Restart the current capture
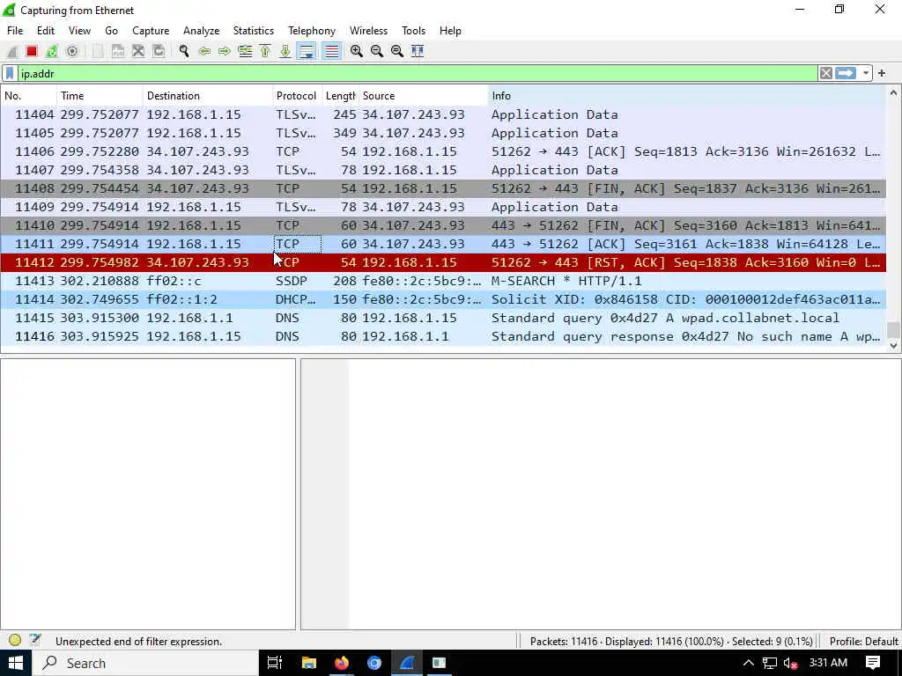This screenshot has height=676, width=902. click(52, 51)
